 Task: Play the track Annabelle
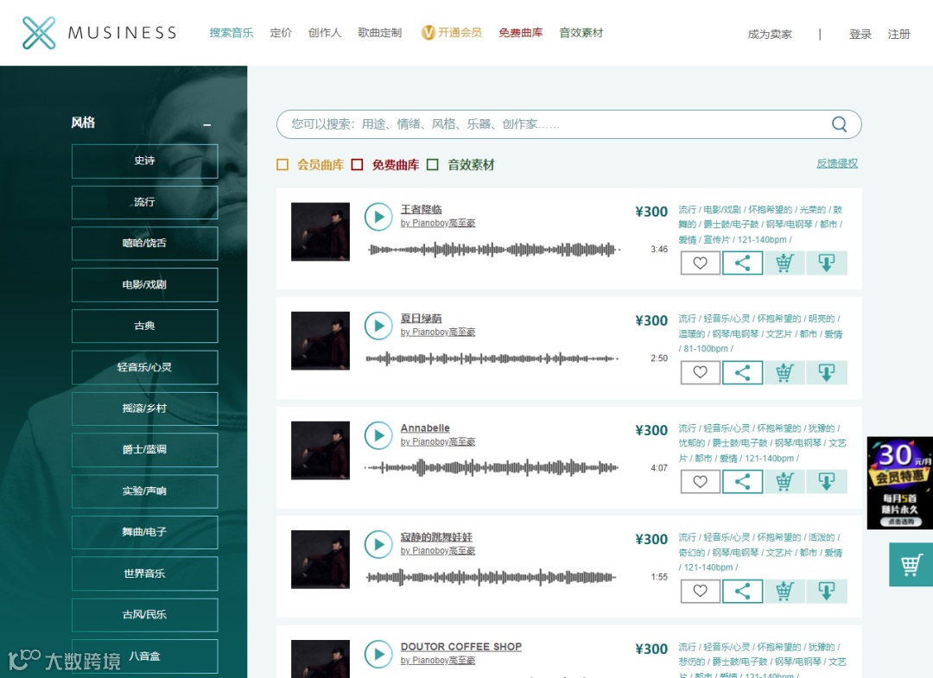[378, 435]
